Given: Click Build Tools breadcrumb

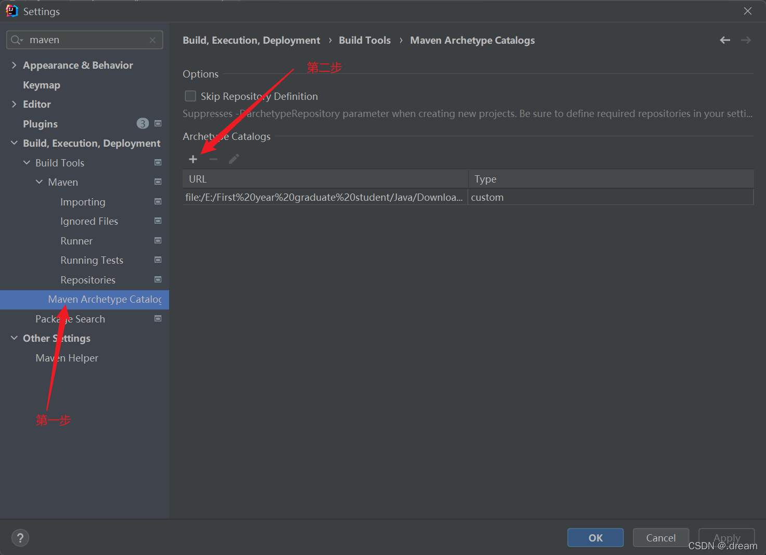Looking at the screenshot, I should [365, 40].
